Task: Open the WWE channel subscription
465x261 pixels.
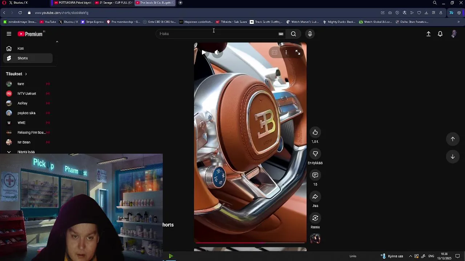Action: point(28,123)
